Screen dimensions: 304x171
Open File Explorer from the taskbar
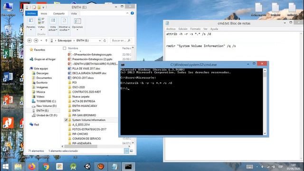(x=18, y=167)
